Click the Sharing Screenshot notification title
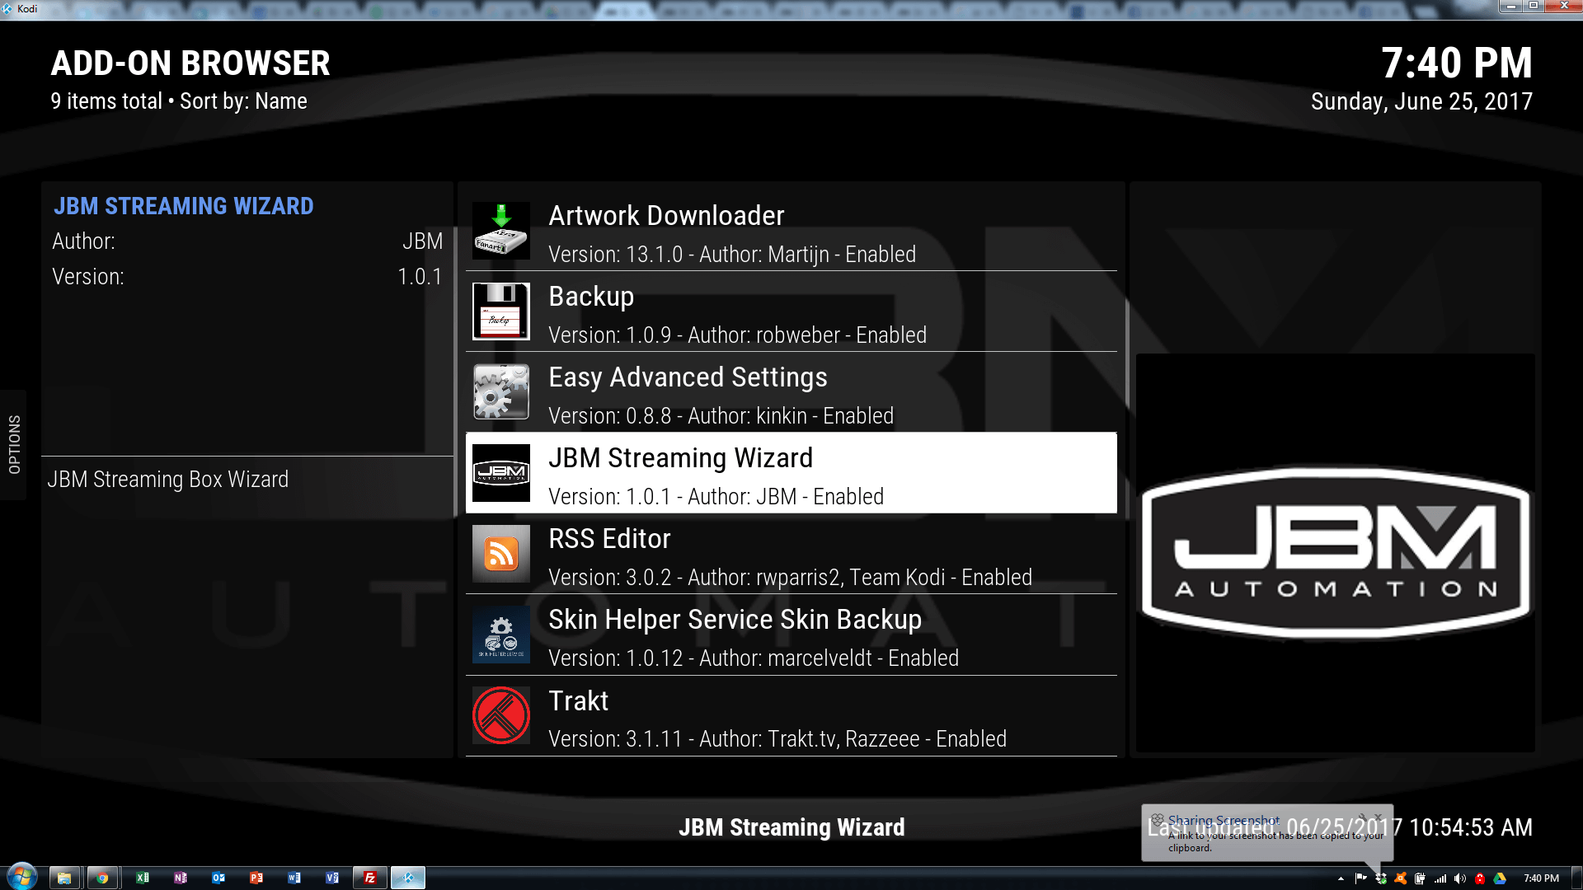1583x890 pixels. coord(1224,820)
